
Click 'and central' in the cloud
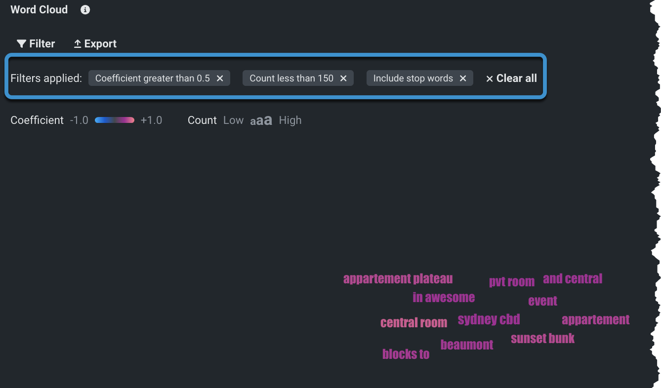[573, 279]
